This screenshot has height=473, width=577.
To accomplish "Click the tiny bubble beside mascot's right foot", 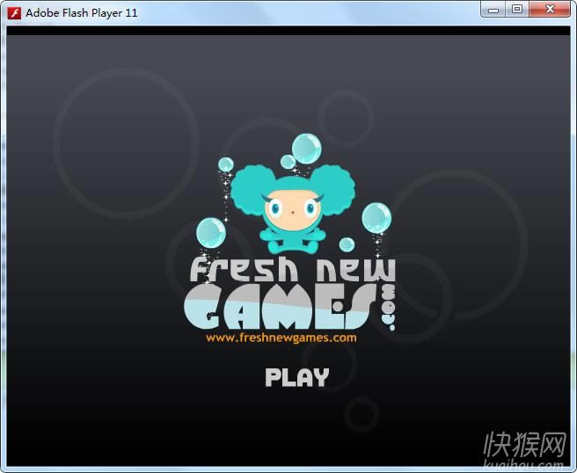I will (x=347, y=244).
